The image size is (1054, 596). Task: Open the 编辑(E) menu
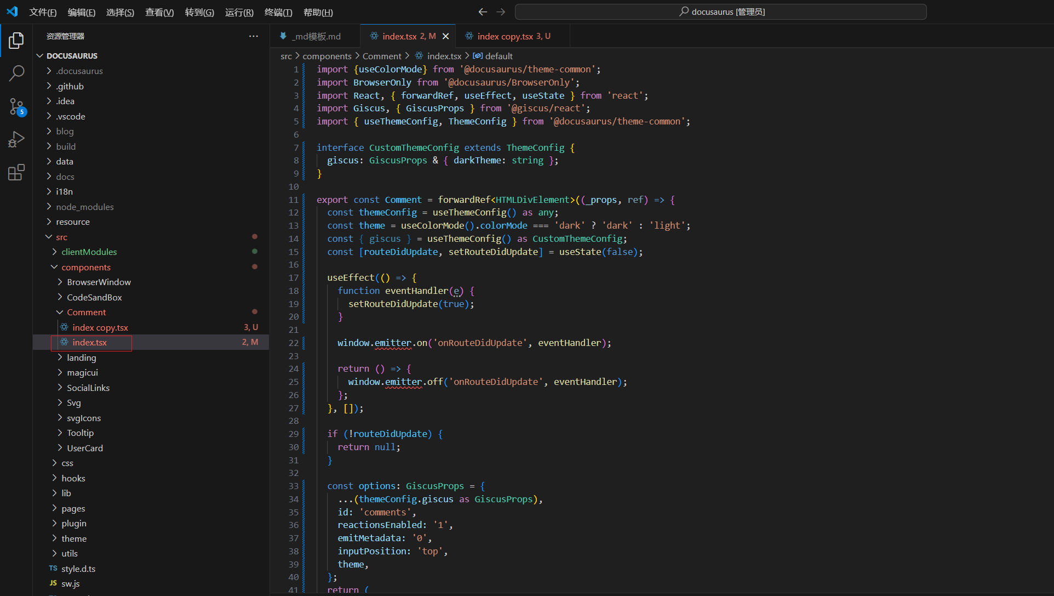(x=82, y=12)
